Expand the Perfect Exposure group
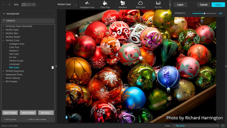The image size is (227, 128). tap(3, 71)
